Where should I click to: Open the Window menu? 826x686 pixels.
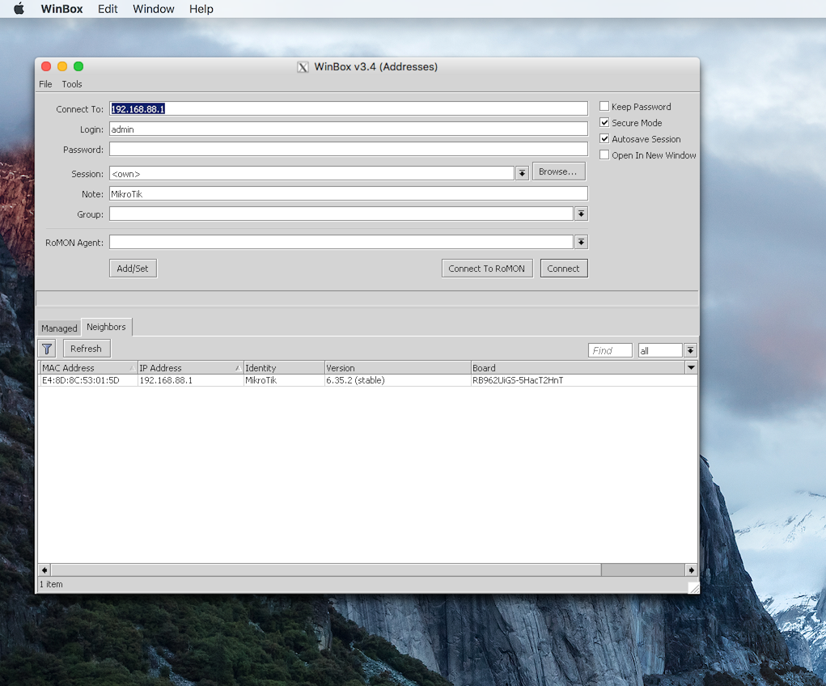tap(153, 9)
